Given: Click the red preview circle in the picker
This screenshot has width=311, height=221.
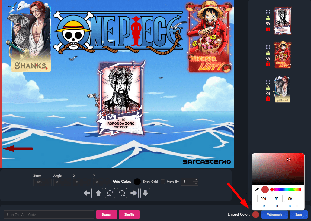Looking at the screenshot, I should [265, 189].
